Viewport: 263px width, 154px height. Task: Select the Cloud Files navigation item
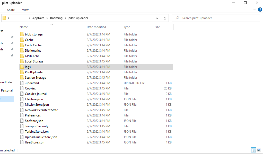coord(6,82)
